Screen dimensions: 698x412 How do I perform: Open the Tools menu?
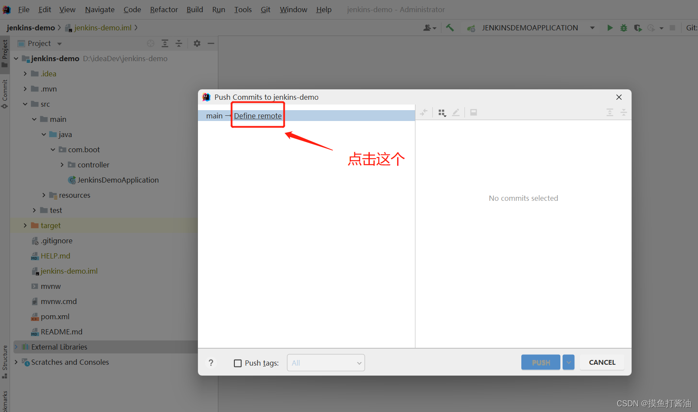[x=243, y=10]
